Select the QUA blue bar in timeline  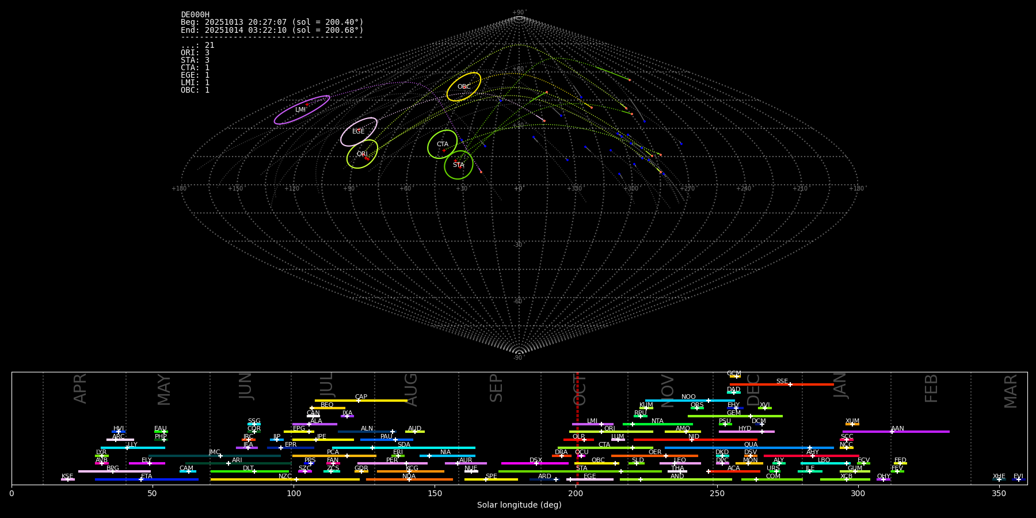[x=749, y=448]
